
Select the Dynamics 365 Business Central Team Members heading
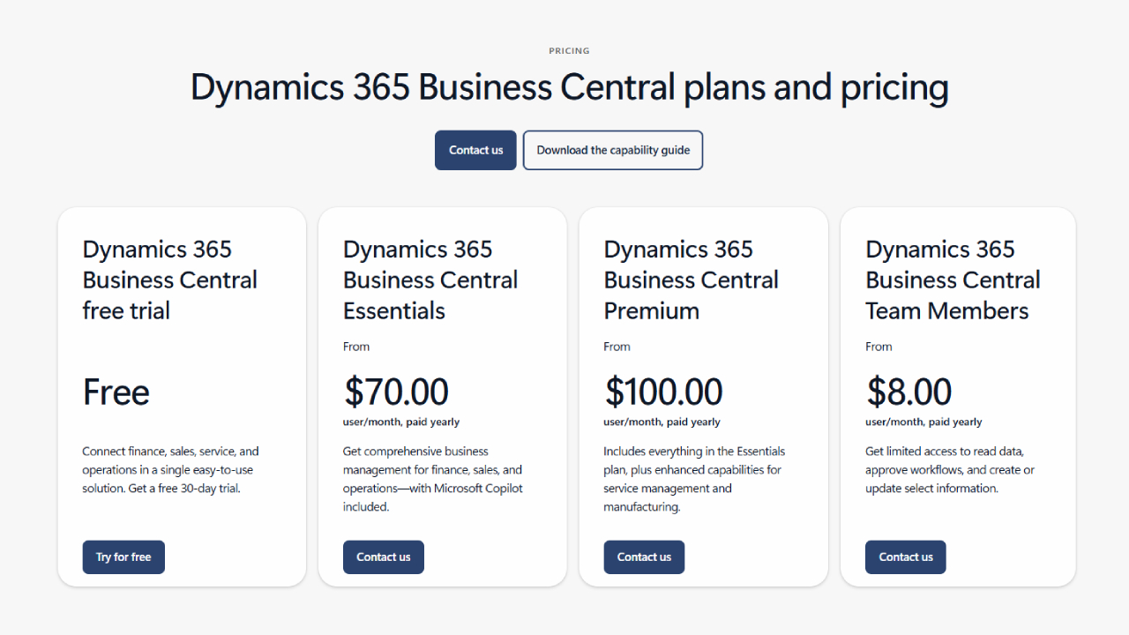953,280
